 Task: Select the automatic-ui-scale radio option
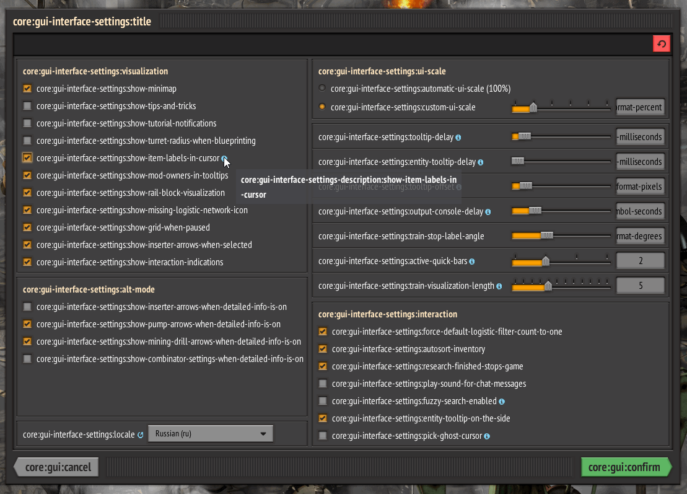322,89
